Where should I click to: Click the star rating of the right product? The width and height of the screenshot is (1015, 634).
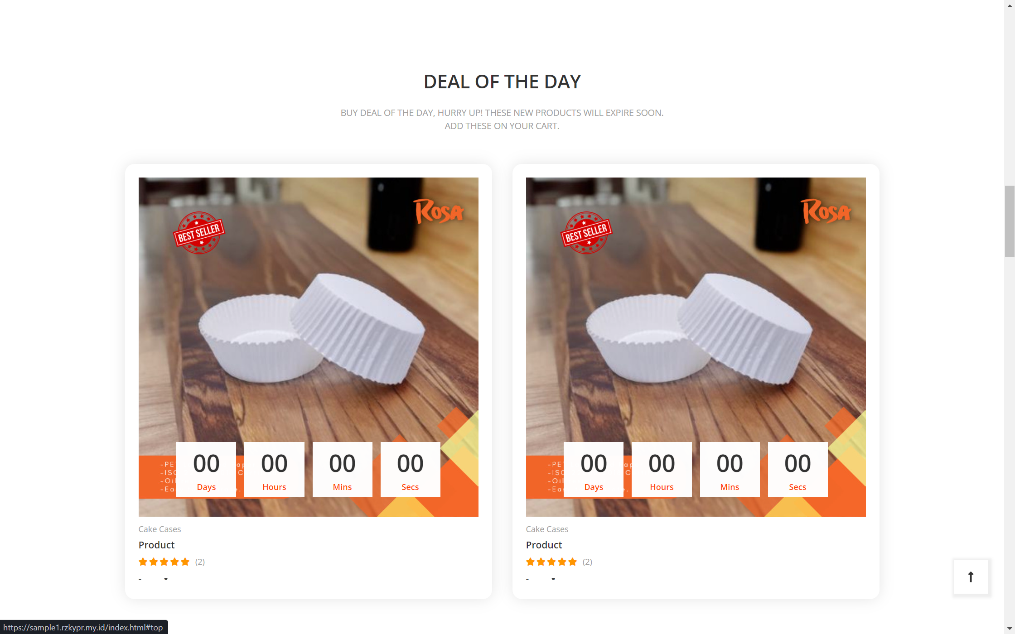[551, 562]
